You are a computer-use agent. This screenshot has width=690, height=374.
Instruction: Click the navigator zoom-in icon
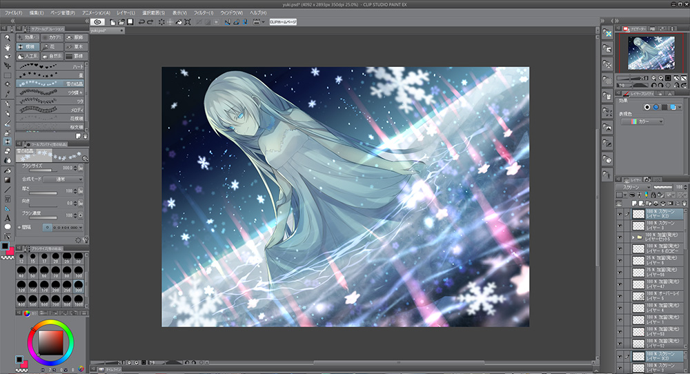(x=660, y=78)
